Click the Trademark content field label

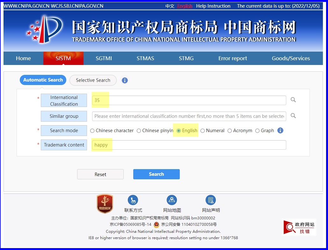(64, 145)
